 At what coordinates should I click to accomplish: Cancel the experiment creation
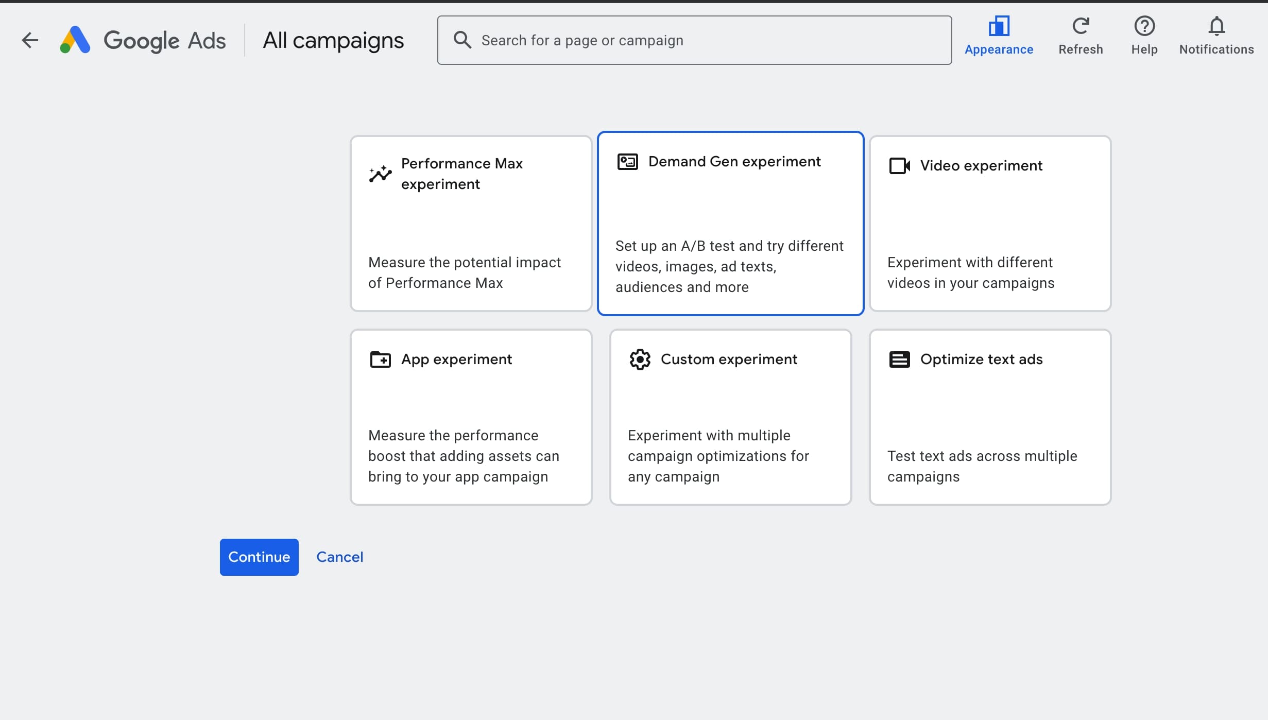point(339,557)
